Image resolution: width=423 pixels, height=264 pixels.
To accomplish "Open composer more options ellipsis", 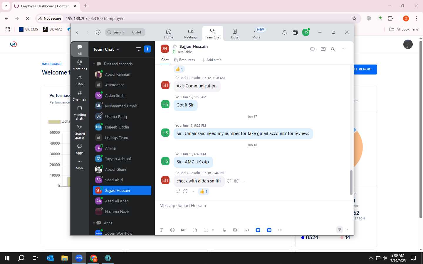I will [x=280, y=230].
